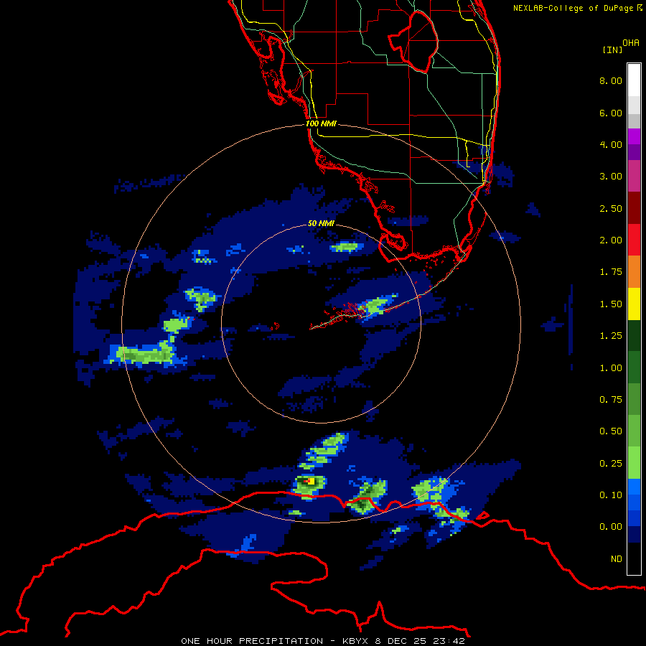The height and width of the screenshot is (646, 646).
Task: Click the '0.00' legend value
Action: tap(611, 527)
